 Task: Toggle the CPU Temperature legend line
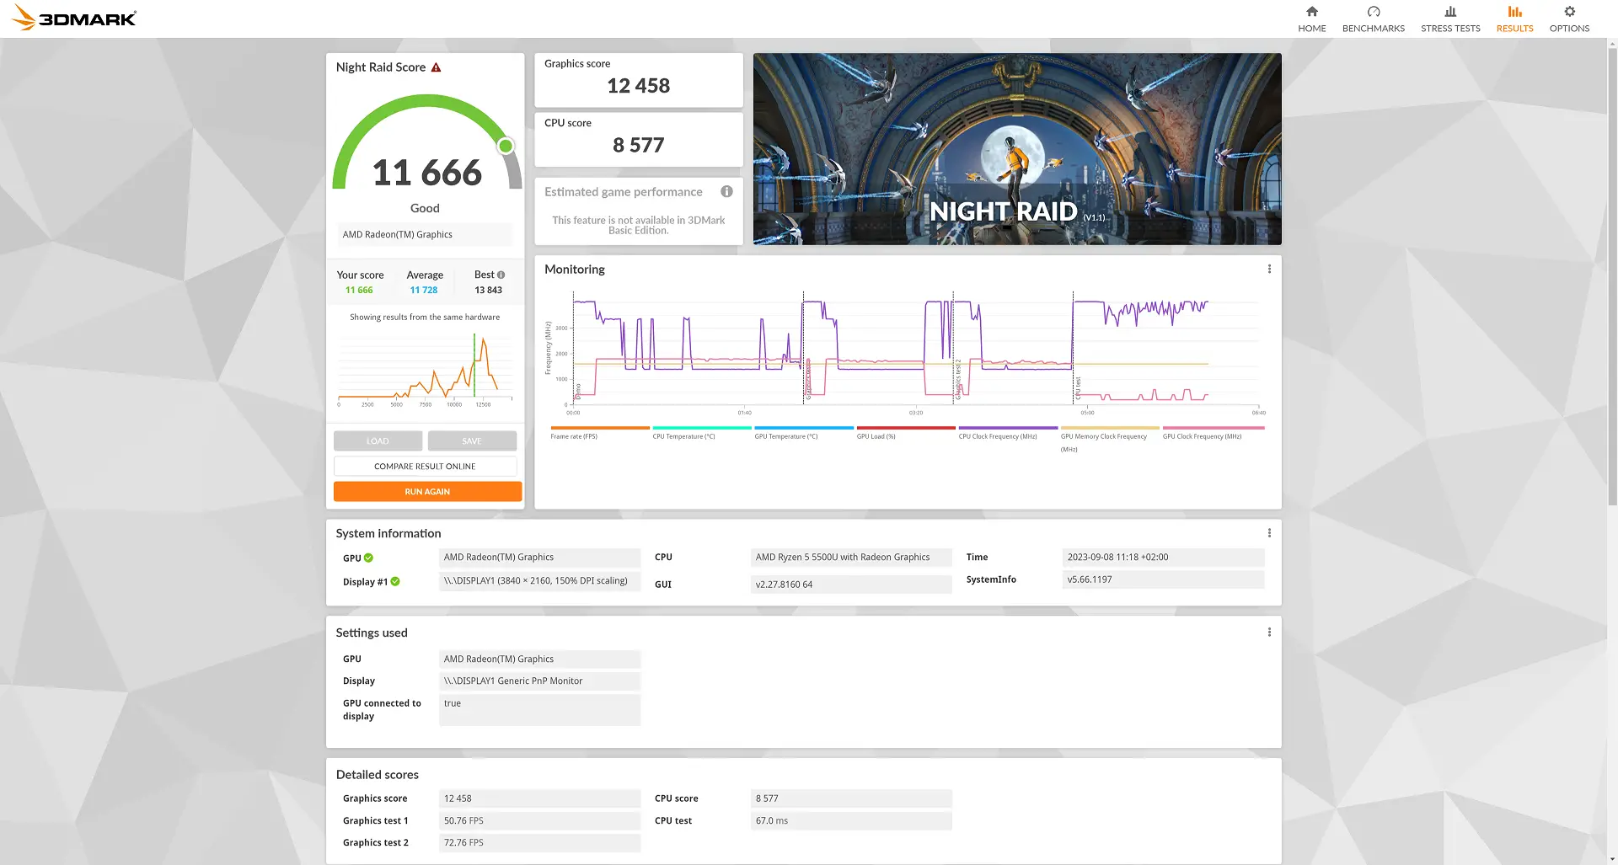(701, 432)
